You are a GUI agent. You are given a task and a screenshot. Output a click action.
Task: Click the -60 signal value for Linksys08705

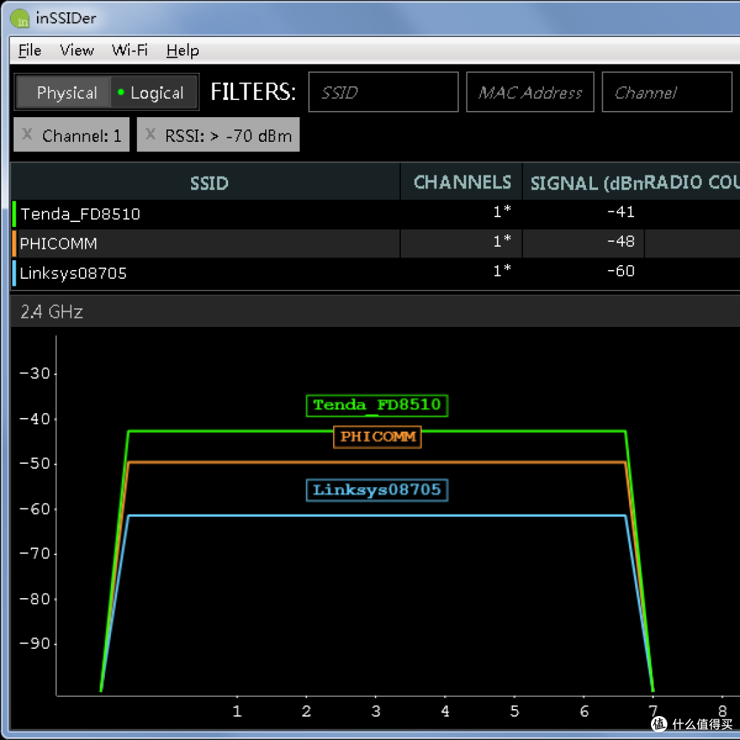621,271
